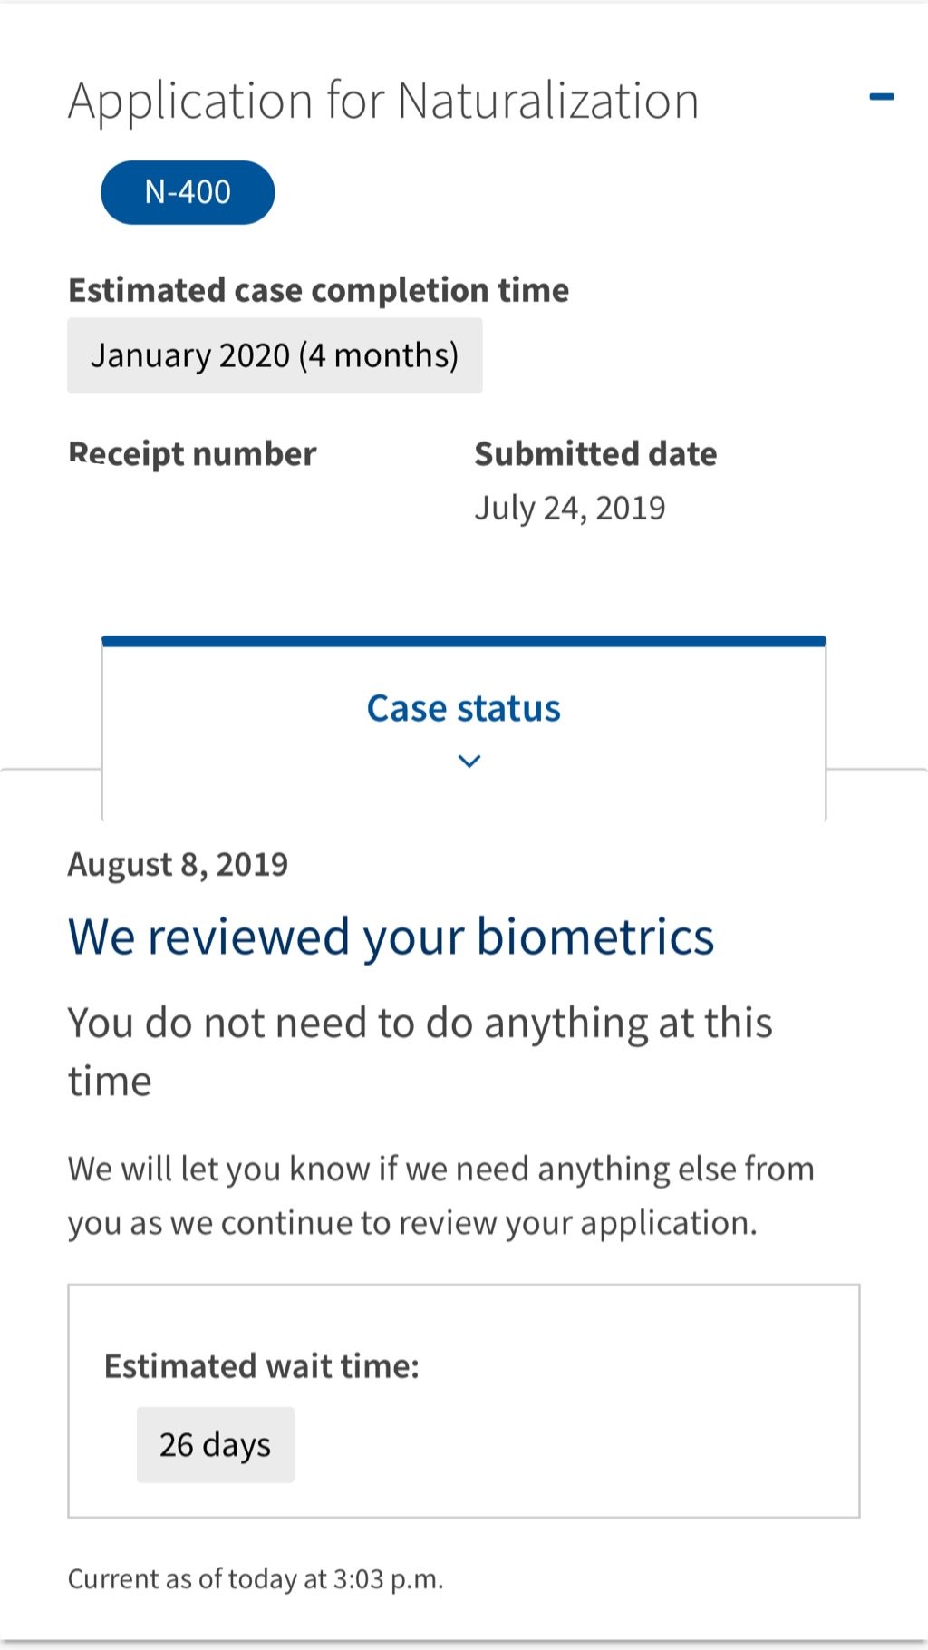Click the N-400 form badge
The width and height of the screenshot is (928, 1650).
pyautogui.click(x=188, y=192)
